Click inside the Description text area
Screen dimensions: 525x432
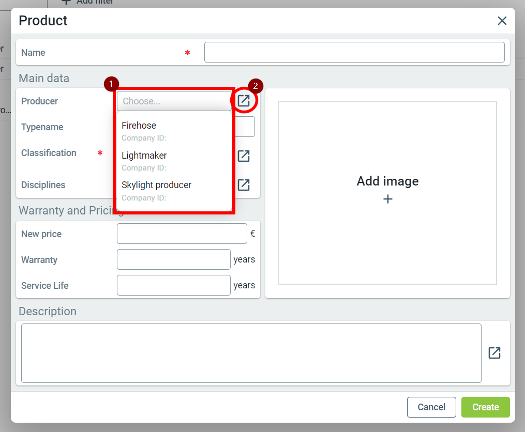point(251,353)
